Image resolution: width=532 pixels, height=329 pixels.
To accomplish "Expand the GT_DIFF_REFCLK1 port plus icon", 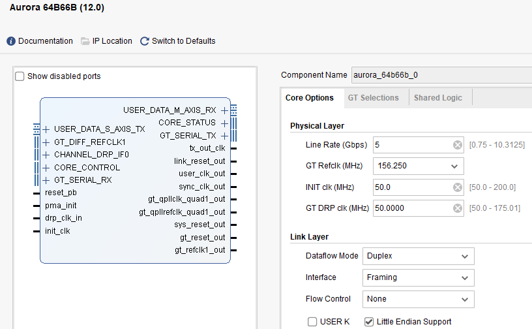I will 46,142.
